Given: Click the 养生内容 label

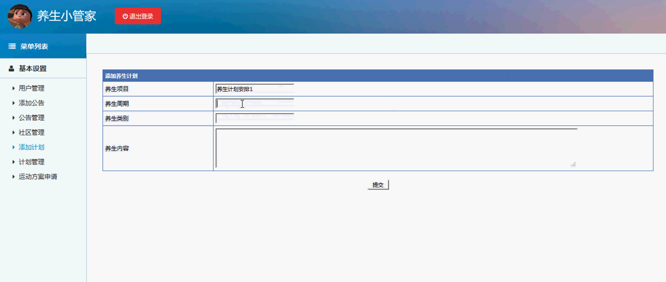Looking at the screenshot, I should [x=117, y=148].
